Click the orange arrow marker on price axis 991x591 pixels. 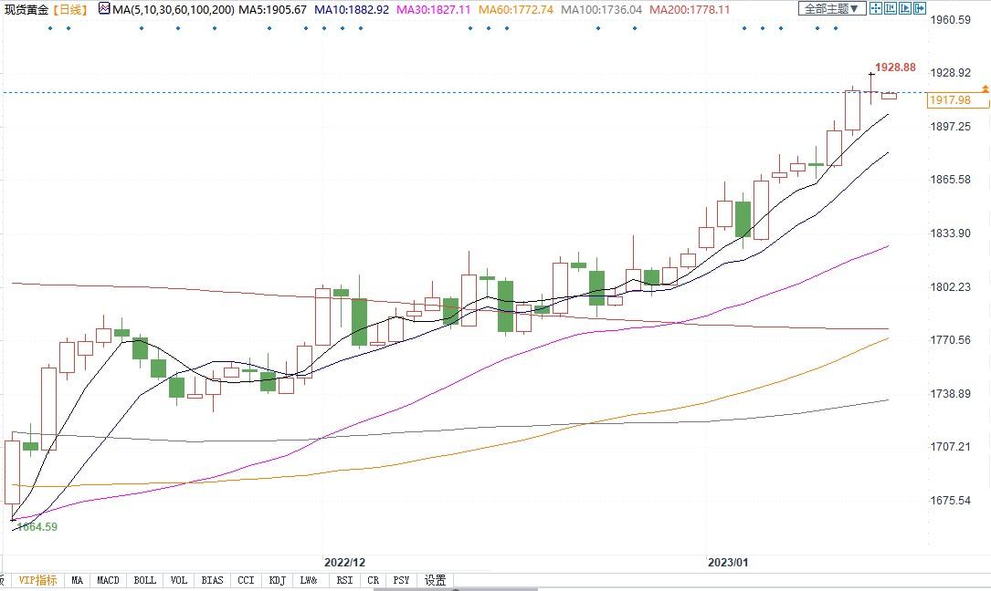pos(985,88)
